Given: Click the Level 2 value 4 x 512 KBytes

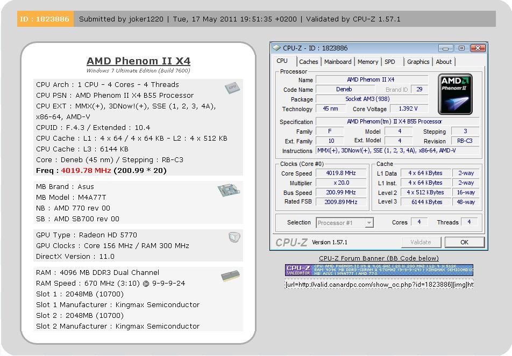Looking at the screenshot, I should click(x=426, y=192).
